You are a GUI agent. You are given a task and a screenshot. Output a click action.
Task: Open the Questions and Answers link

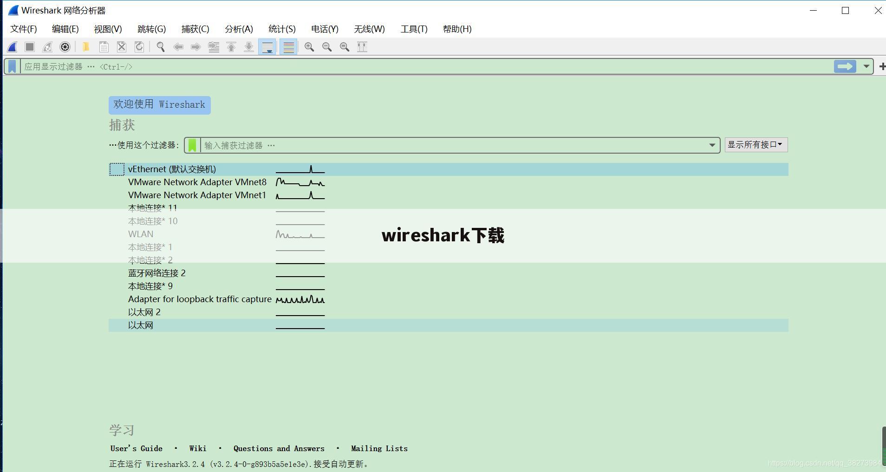click(279, 448)
